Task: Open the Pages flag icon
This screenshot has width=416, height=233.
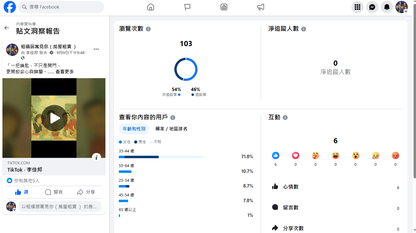Action: (187, 7)
